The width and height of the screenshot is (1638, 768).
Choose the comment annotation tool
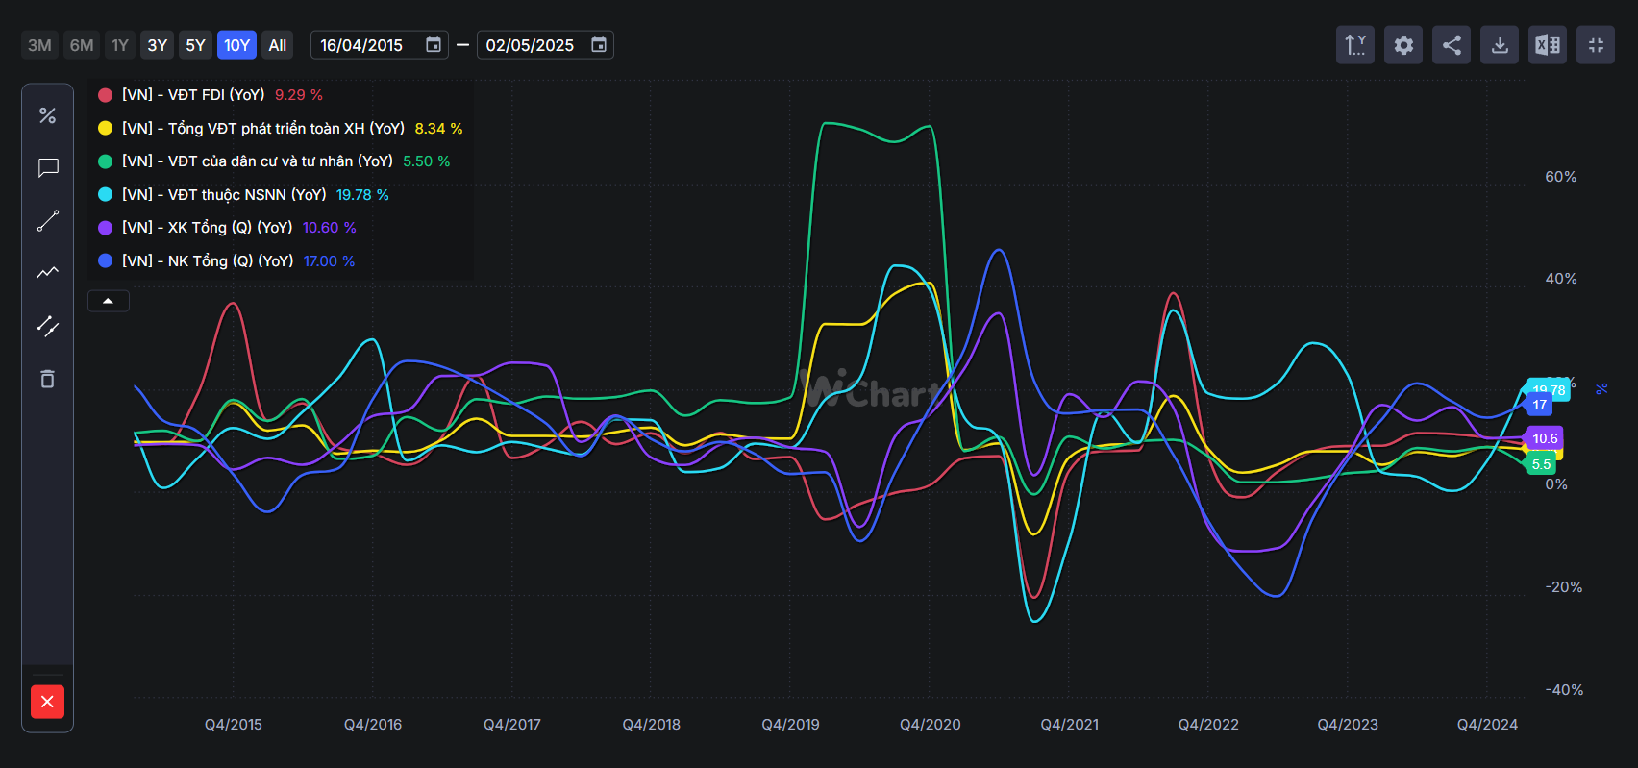tap(47, 168)
